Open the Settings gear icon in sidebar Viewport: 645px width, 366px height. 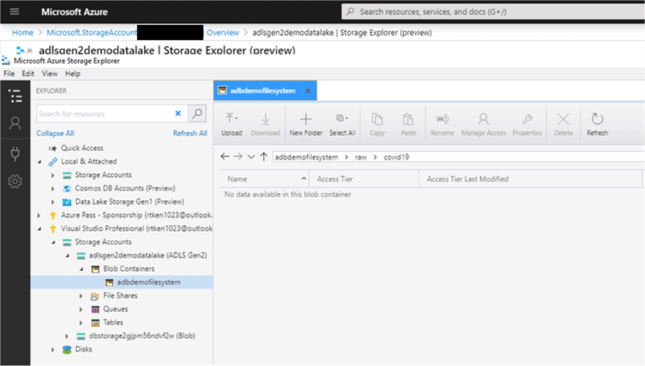coord(15,181)
